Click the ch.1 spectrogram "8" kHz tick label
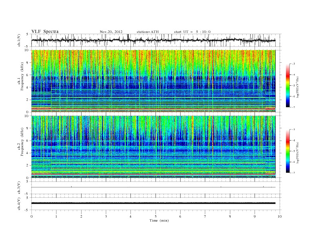This screenshot has height=243, width=315. (x=28, y=63)
